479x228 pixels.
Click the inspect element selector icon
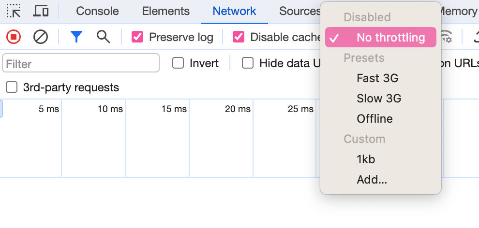14,11
